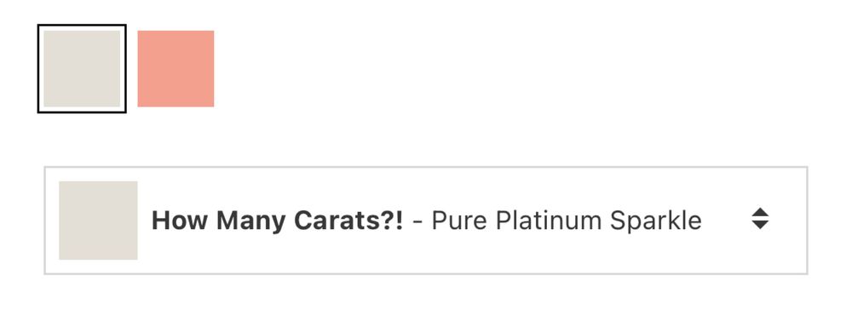Pick the salmon-colored shade option

(176, 68)
